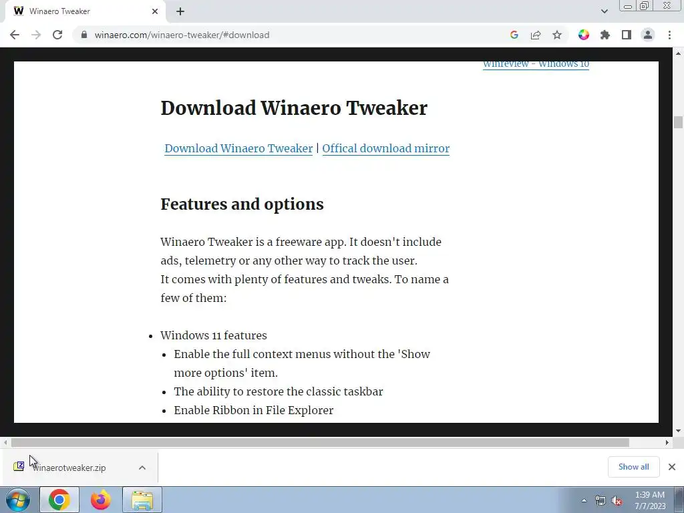The image size is (684, 513).
Task: Click the Features and options heading
Action: click(x=242, y=204)
